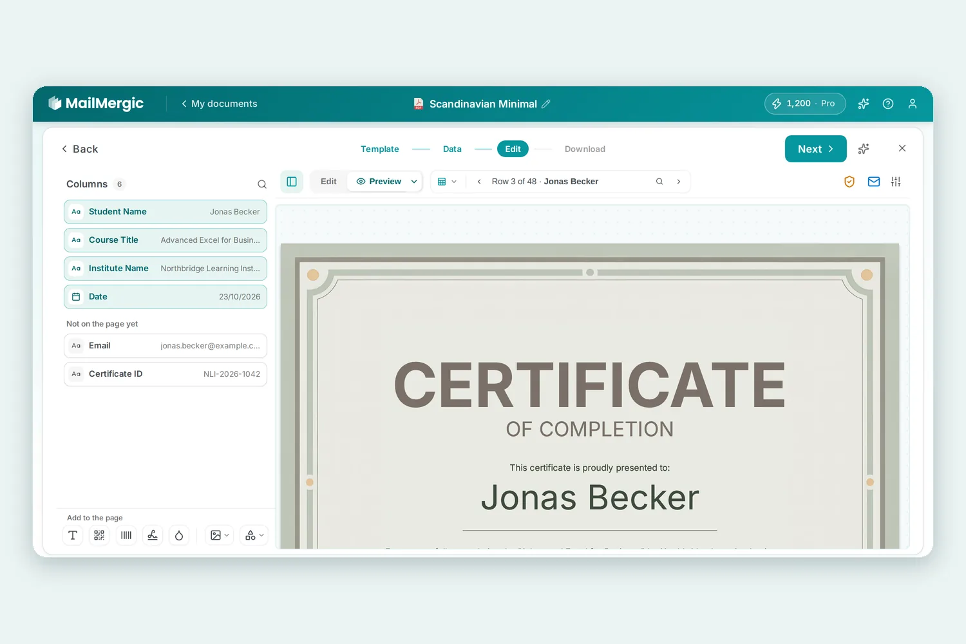Click the Next button
This screenshot has height=644, width=966.
point(816,149)
